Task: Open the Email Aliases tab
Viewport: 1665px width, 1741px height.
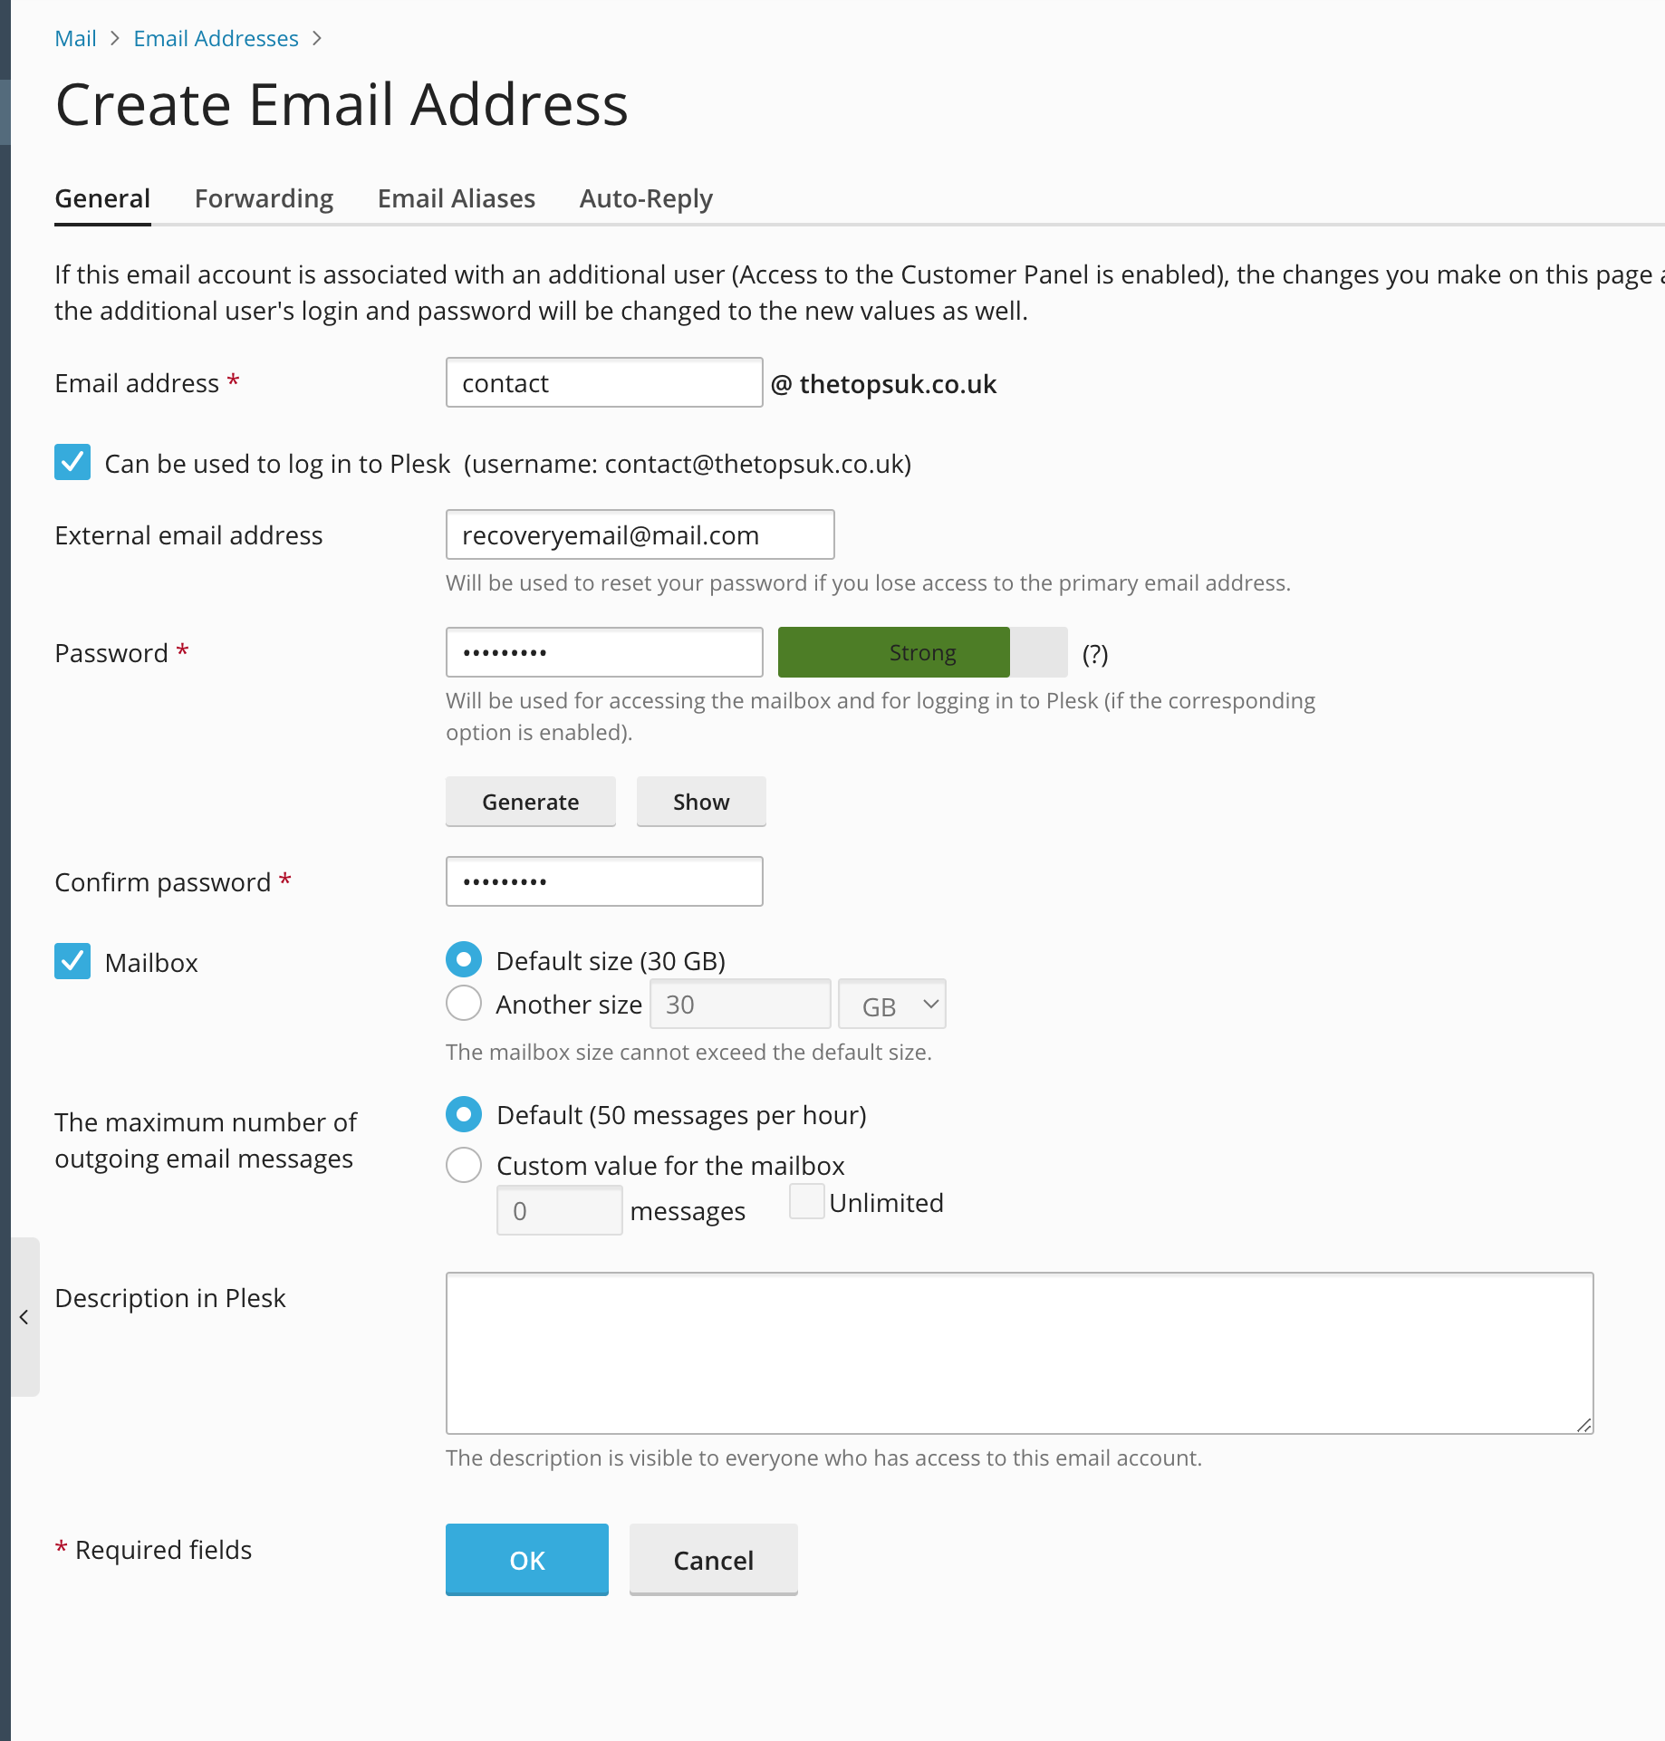Action: 456,198
